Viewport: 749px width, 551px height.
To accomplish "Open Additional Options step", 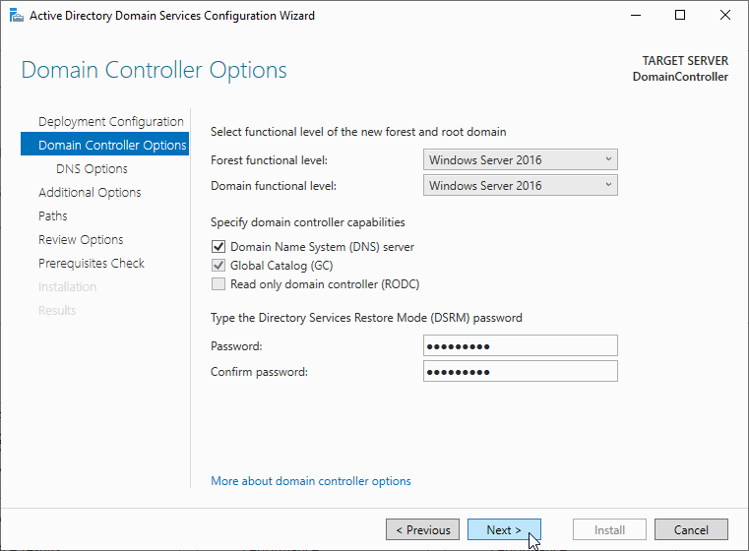I will point(90,192).
